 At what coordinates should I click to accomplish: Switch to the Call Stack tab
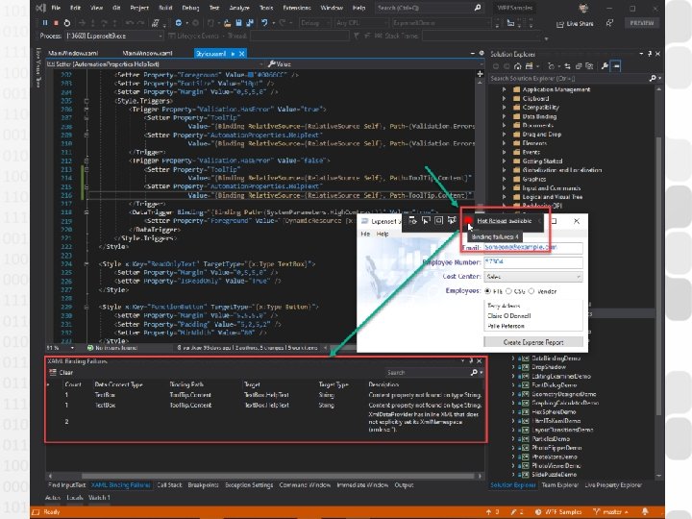(170, 484)
